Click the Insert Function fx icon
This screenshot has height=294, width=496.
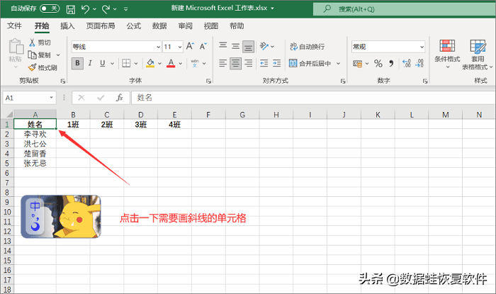[x=119, y=98]
